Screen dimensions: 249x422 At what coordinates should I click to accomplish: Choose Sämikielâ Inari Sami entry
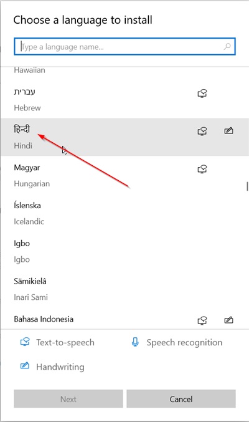point(125,289)
